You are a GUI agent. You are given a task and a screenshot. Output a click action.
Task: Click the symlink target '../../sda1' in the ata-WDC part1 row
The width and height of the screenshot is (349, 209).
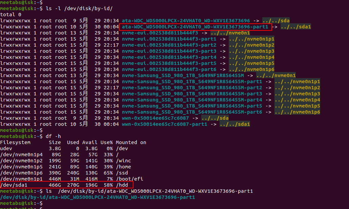[x=295, y=27]
